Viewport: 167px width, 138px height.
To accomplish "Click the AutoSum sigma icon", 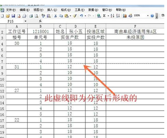I will [104, 16].
